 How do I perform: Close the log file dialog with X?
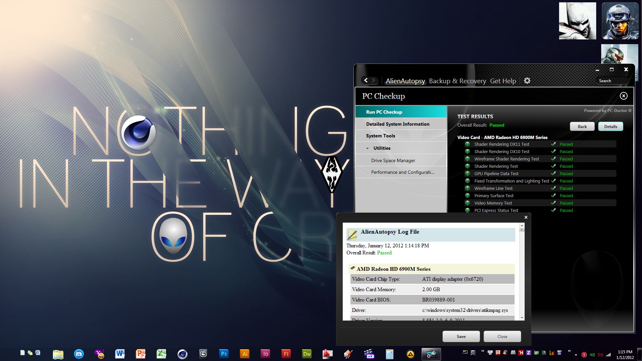[x=526, y=217]
